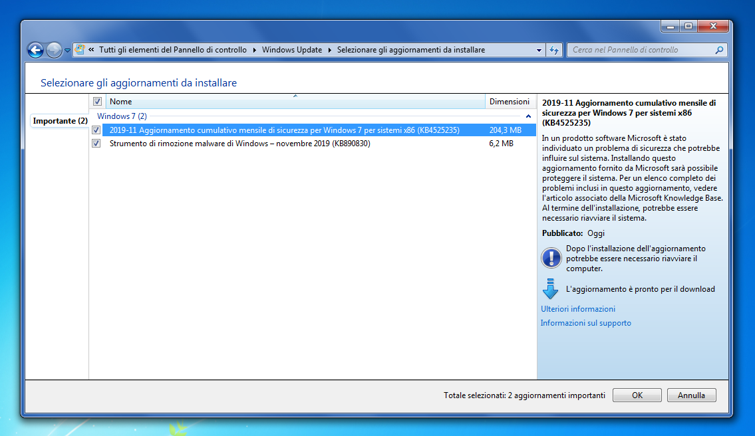The image size is (755, 436).
Task: Uncheck the KB4525235 cumulative update checkbox
Action: click(96, 130)
